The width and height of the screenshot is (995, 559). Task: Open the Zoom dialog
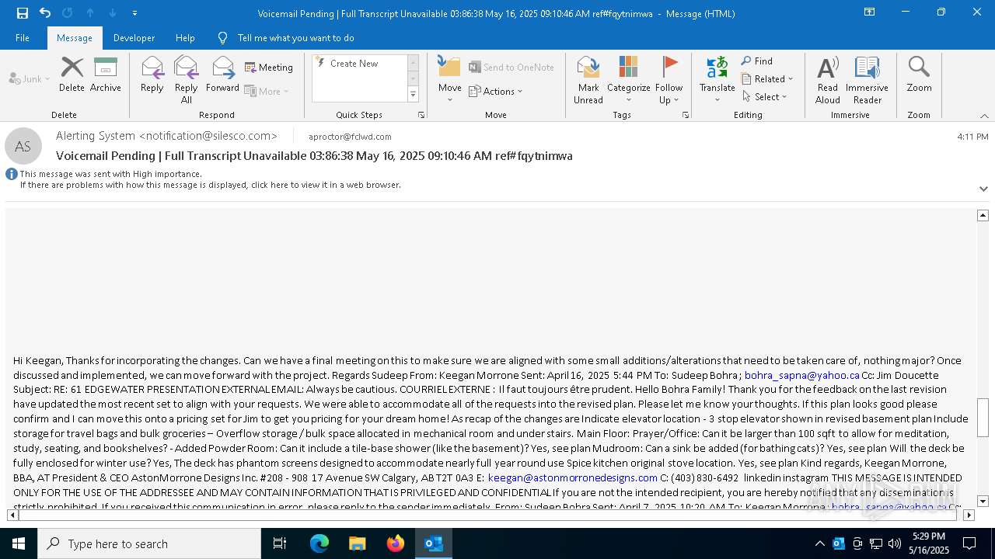pos(919,75)
